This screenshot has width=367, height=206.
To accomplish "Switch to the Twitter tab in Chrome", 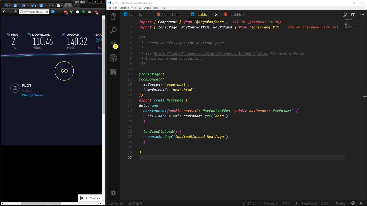I will coord(34,6).
